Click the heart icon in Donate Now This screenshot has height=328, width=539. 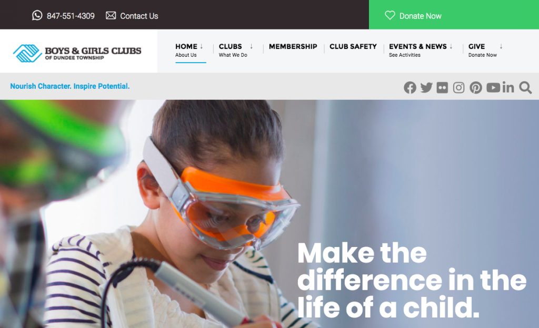pyautogui.click(x=390, y=15)
